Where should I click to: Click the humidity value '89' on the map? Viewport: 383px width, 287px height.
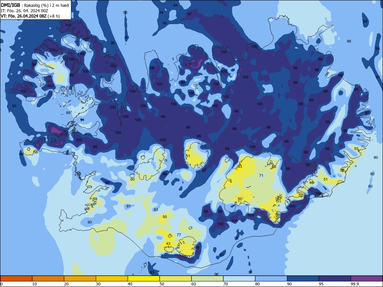coord(68,113)
